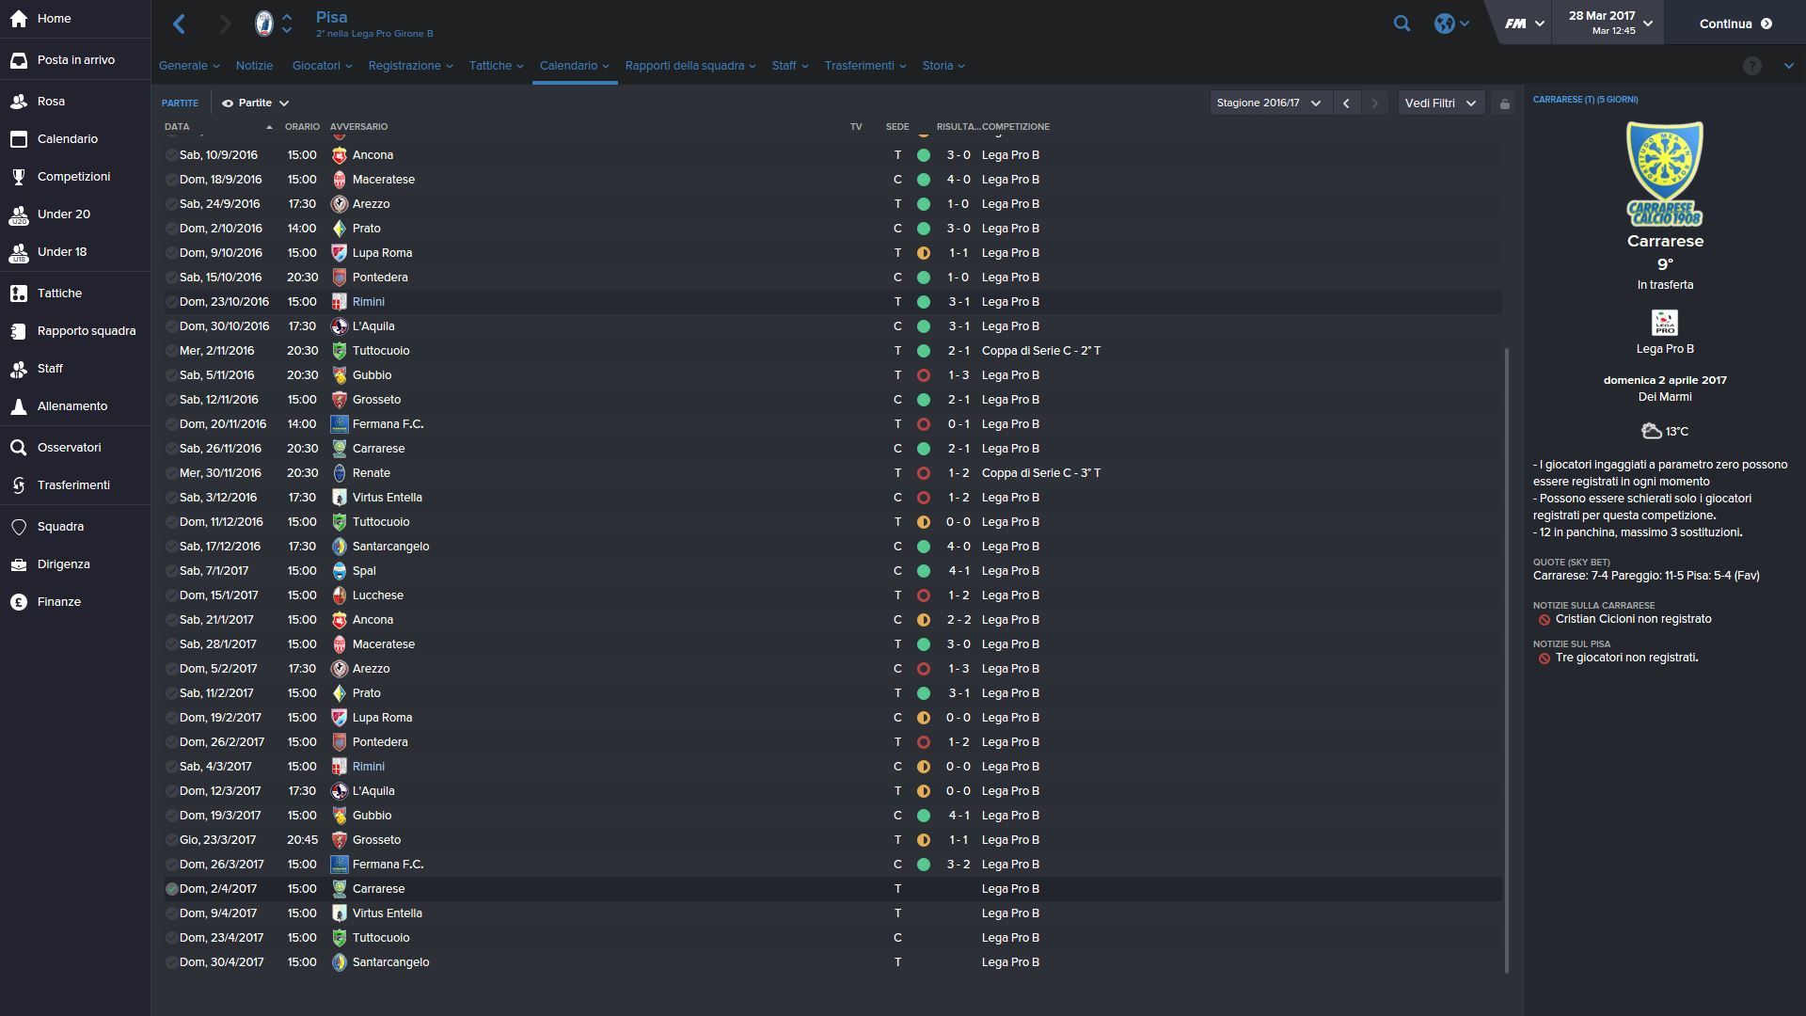Open Finanze in the sidebar
This screenshot has height=1016, width=1806.
click(58, 601)
